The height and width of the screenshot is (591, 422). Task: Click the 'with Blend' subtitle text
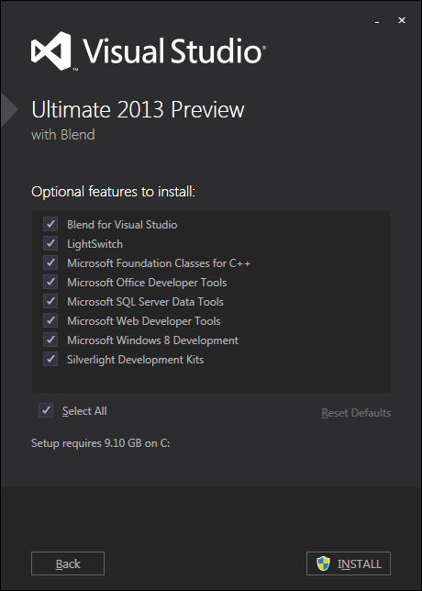coord(63,135)
